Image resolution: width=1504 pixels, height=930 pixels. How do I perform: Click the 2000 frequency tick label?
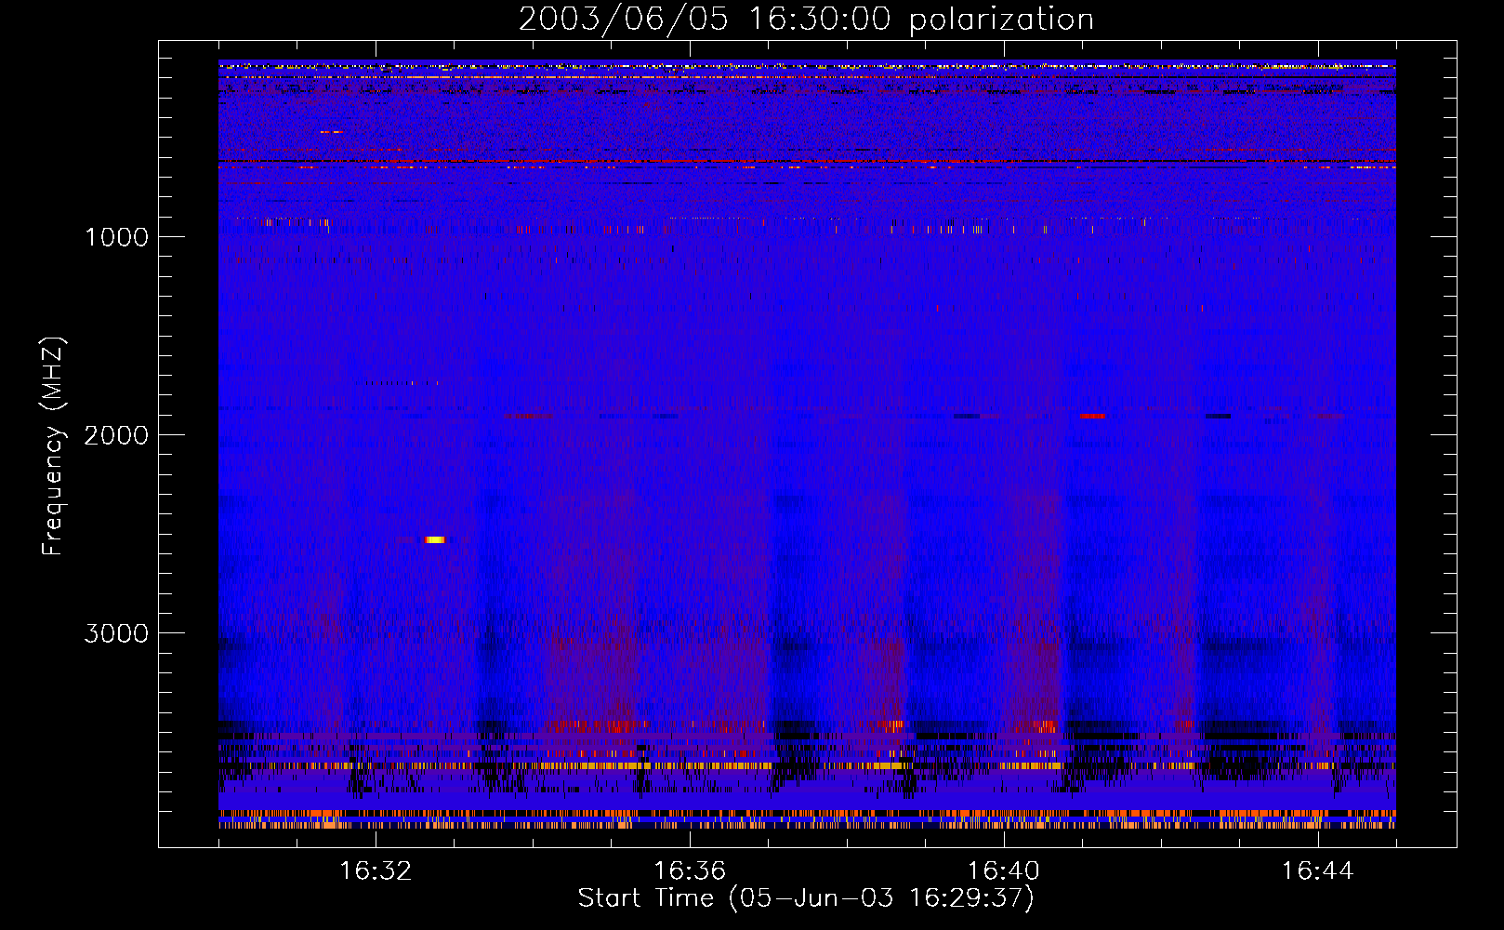pos(116,435)
